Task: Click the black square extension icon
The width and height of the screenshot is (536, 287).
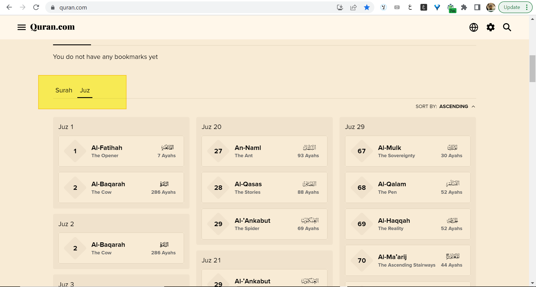Action: (x=424, y=7)
